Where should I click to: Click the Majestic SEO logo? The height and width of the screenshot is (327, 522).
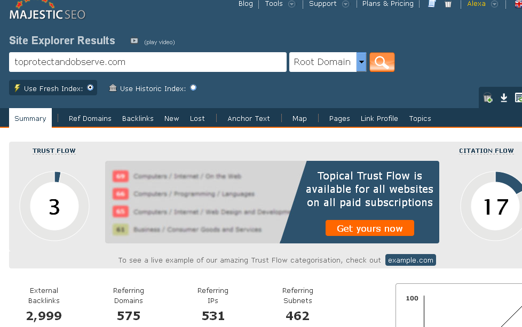click(x=48, y=11)
